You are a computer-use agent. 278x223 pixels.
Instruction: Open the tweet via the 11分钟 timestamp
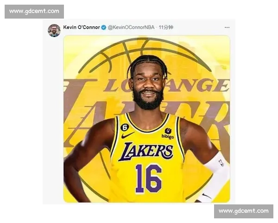(166, 27)
